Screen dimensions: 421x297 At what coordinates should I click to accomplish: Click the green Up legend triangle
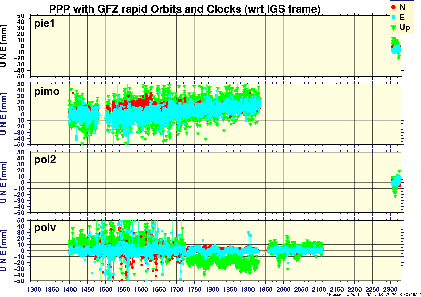394,28
